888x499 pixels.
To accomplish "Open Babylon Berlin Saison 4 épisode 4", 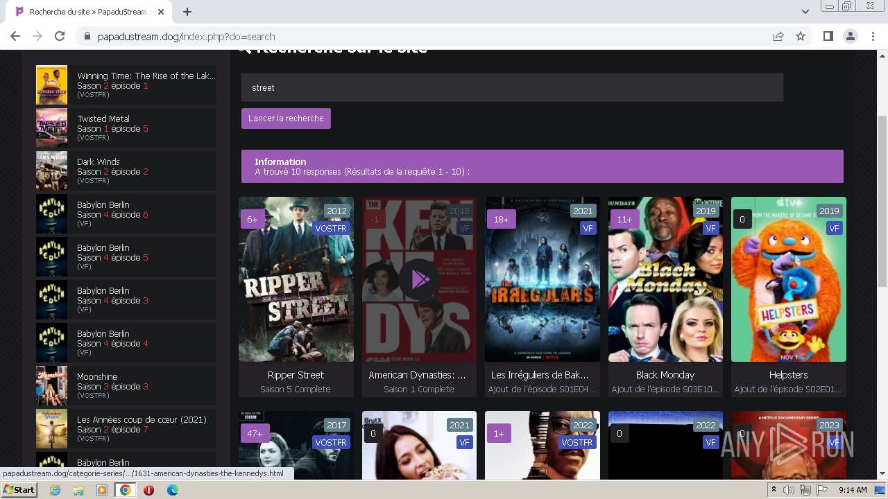I will tap(126, 342).
